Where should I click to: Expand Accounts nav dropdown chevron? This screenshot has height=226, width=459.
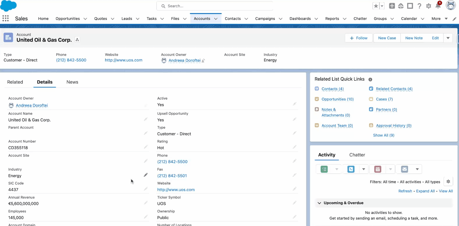216,19
